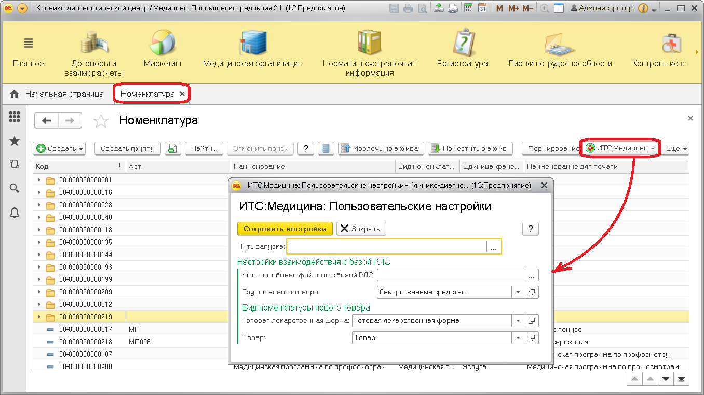
Task: Open the print preview icon in title bar
Action: click(423, 8)
